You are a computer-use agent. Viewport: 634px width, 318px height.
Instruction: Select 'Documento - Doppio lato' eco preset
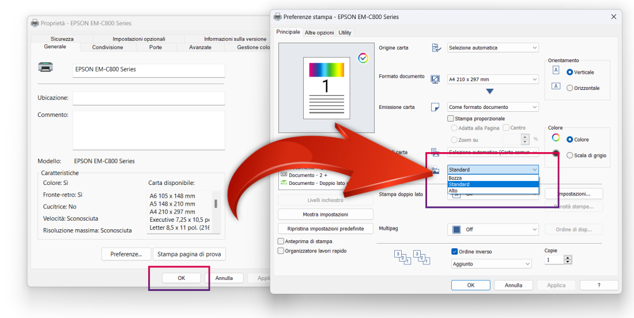click(x=317, y=183)
